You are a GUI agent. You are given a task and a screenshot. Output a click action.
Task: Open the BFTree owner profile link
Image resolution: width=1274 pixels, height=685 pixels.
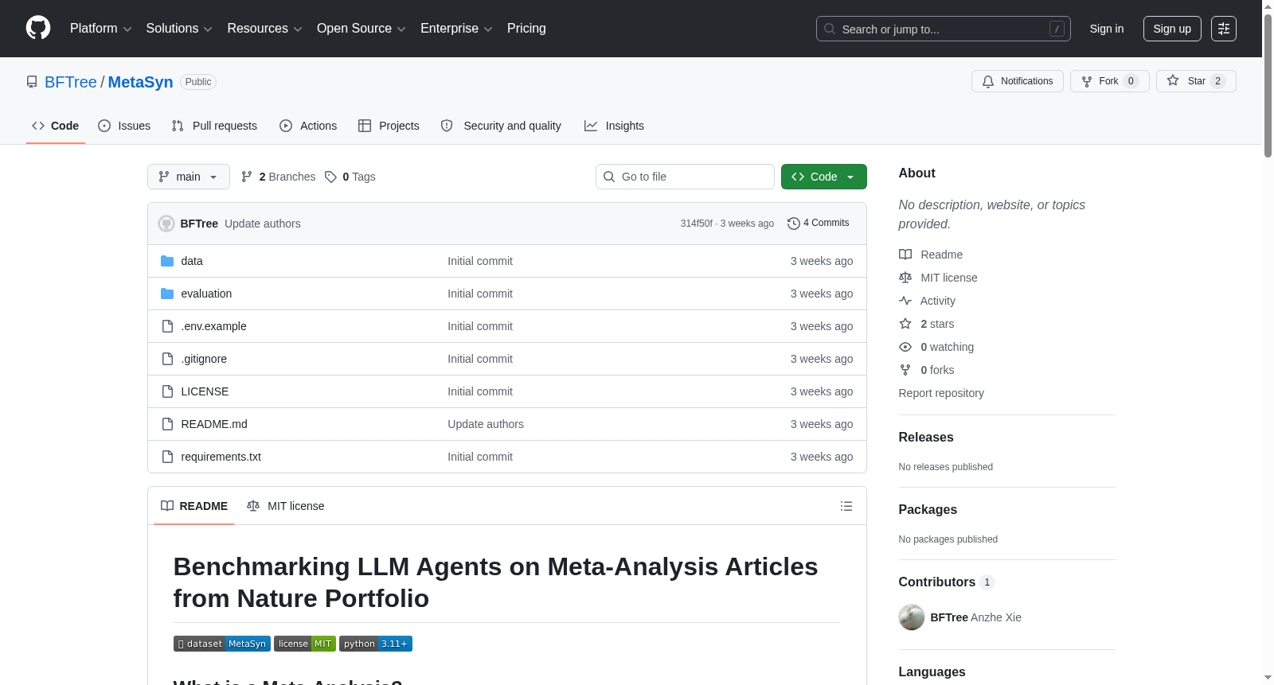tap(71, 82)
